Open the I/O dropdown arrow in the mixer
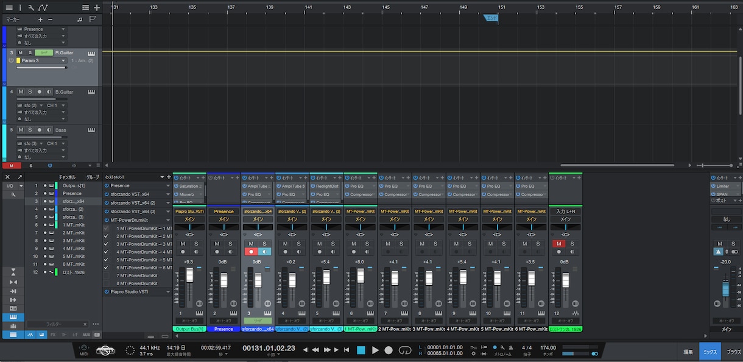The height and width of the screenshot is (362, 743). (21, 186)
